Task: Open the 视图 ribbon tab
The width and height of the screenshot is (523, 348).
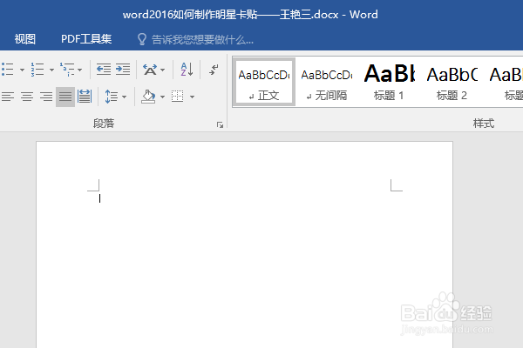Action: coord(24,39)
